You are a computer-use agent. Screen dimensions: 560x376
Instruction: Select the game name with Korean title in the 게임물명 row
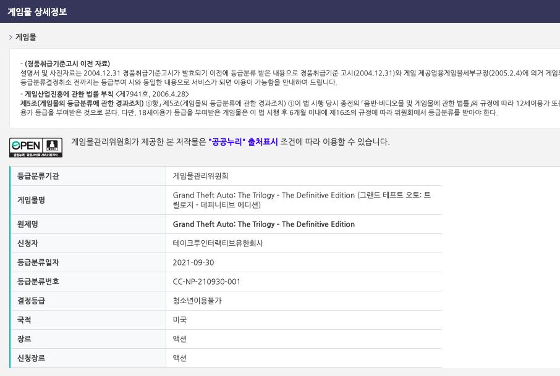pos(302,200)
